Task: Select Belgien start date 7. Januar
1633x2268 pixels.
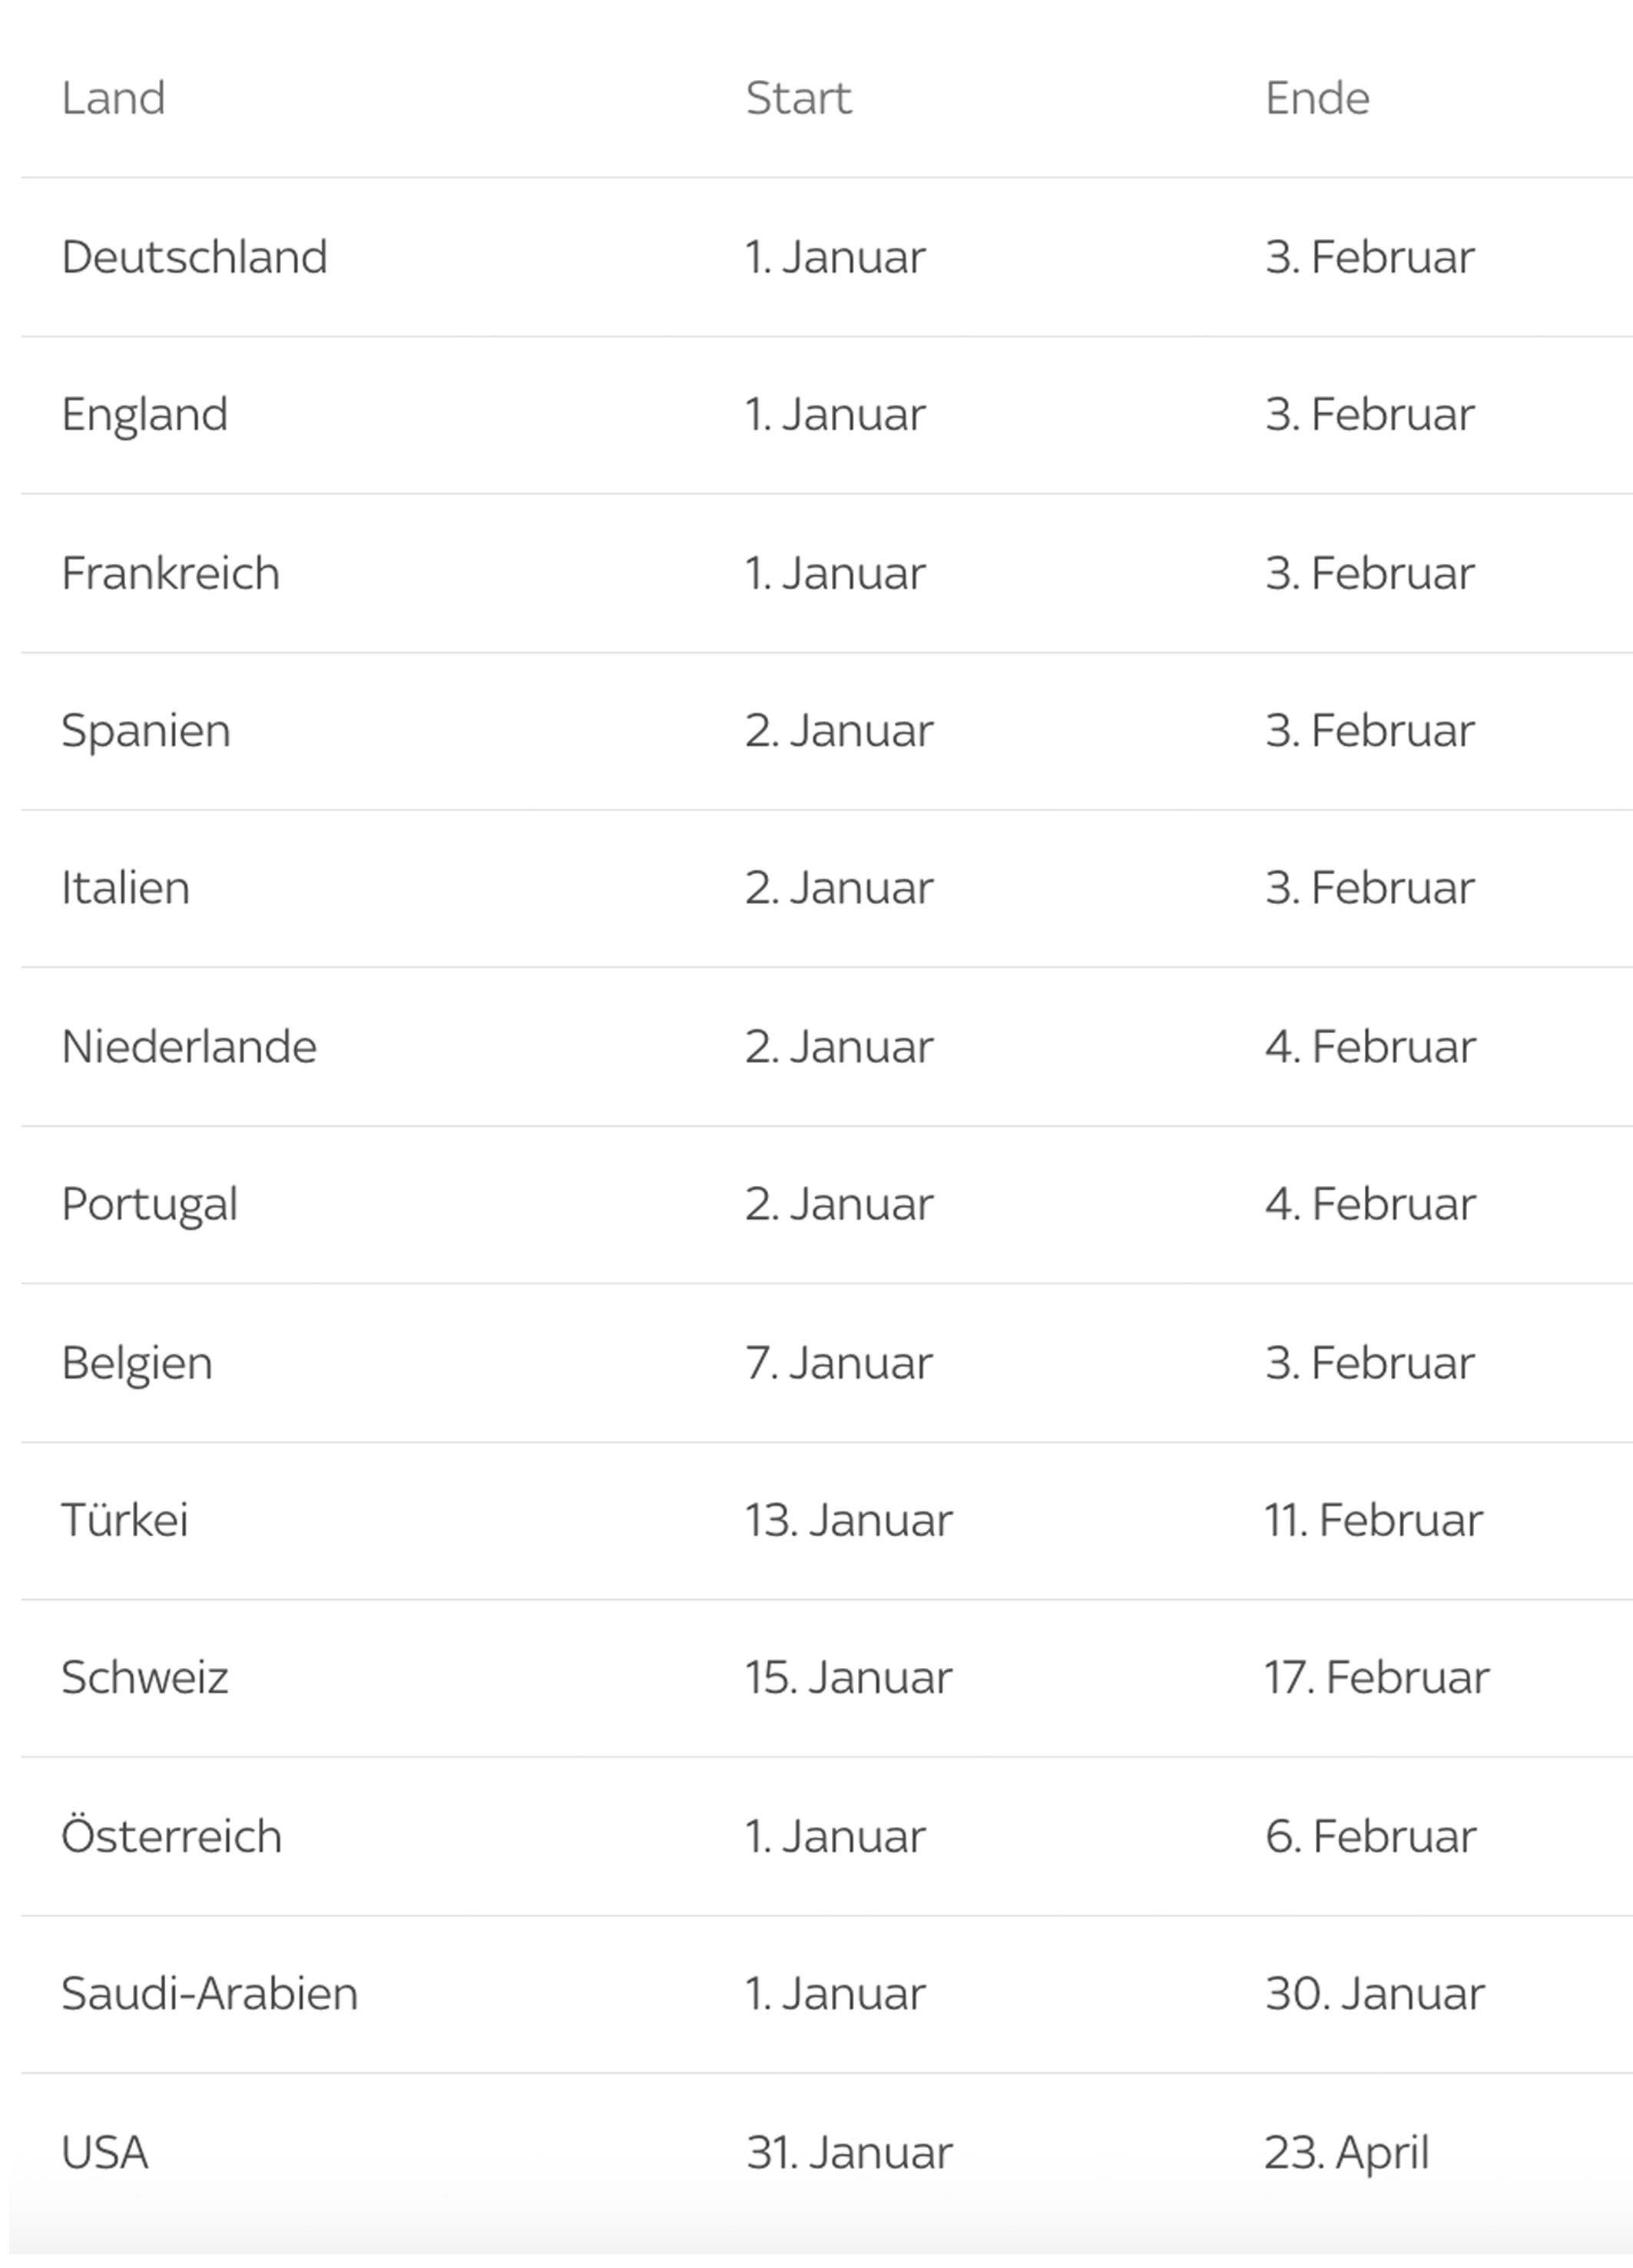Action: pyautogui.click(x=839, y=1363)
